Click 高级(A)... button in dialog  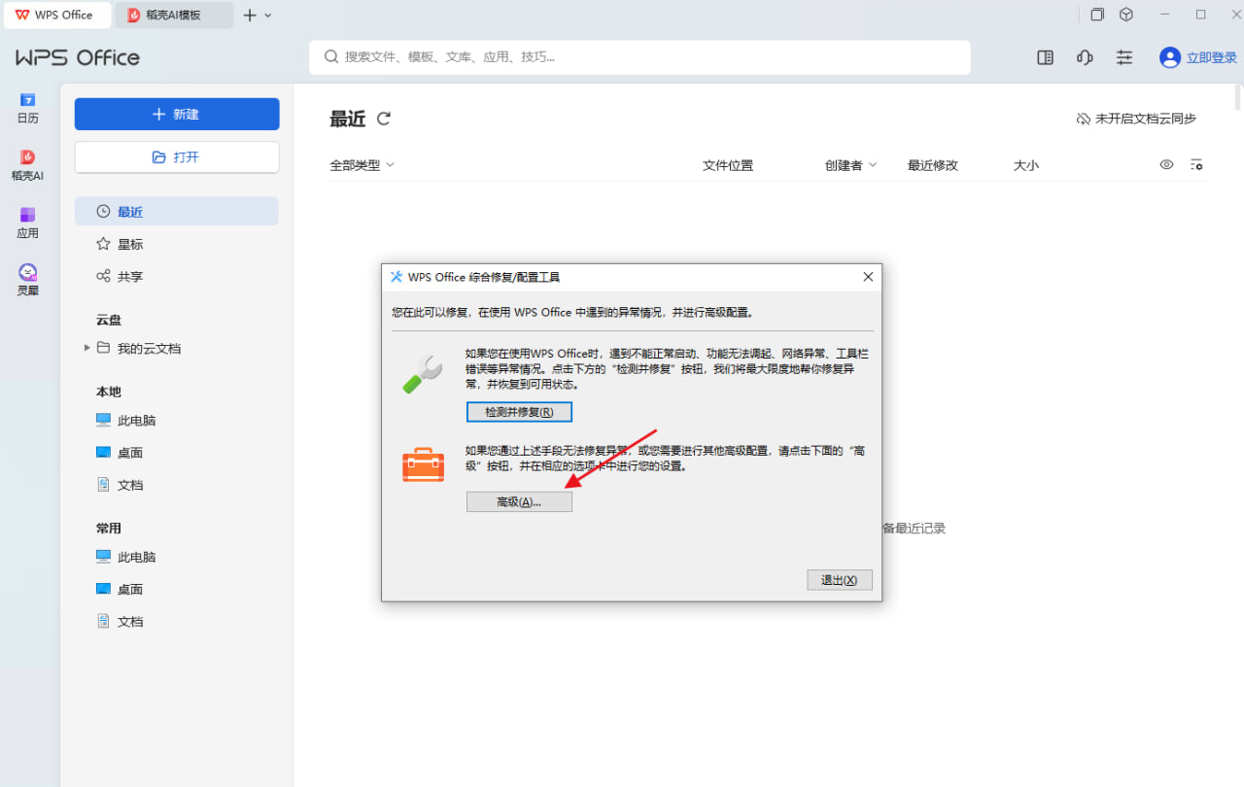tap(519, 501)
